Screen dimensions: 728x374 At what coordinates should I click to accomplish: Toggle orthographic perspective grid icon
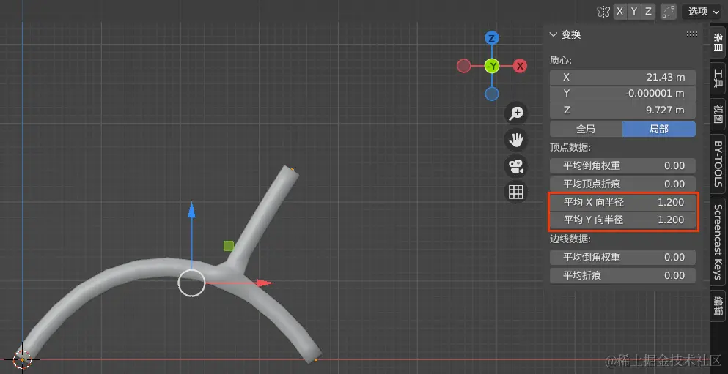coord(516,192)
